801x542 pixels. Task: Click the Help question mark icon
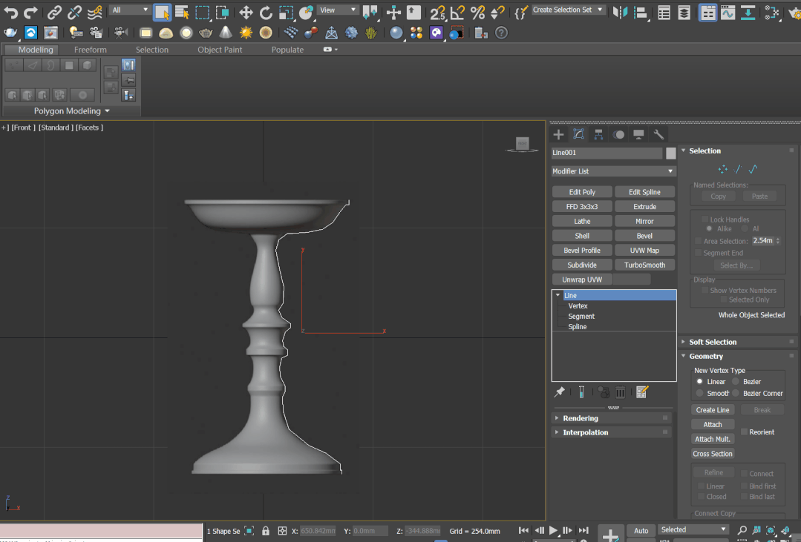(x=502, y=33)
